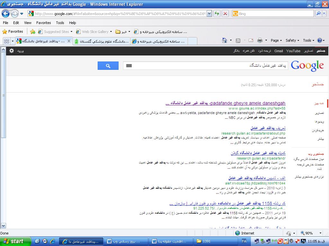Open the View menu
The height and width of the screenshot is (246, 329).
pyautogui.click(x=28, y=23)
